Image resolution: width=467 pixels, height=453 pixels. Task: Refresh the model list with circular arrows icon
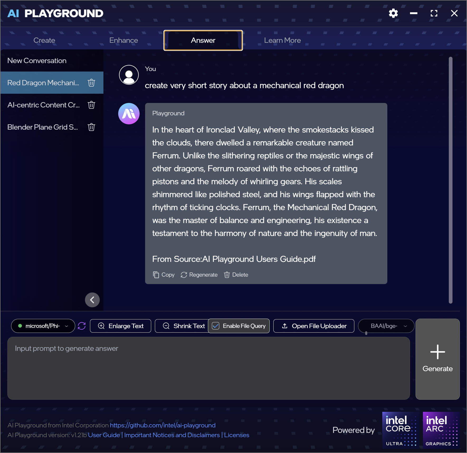(x=82, y=326)
